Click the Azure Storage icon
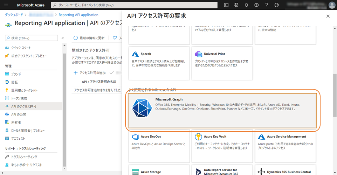This screenshot has width=337, height=175. coord(135,172)
